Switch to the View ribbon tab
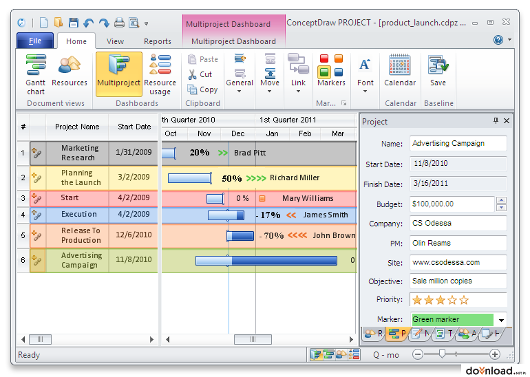Viewport: 530px width, 377px height. pyautogui.click(x=115, y=41)
